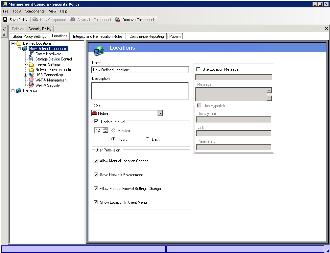Screen dimensions: 330x253
Task: Select the Security Policy tab
Action: pyautogui.click(x=40, y=29)
